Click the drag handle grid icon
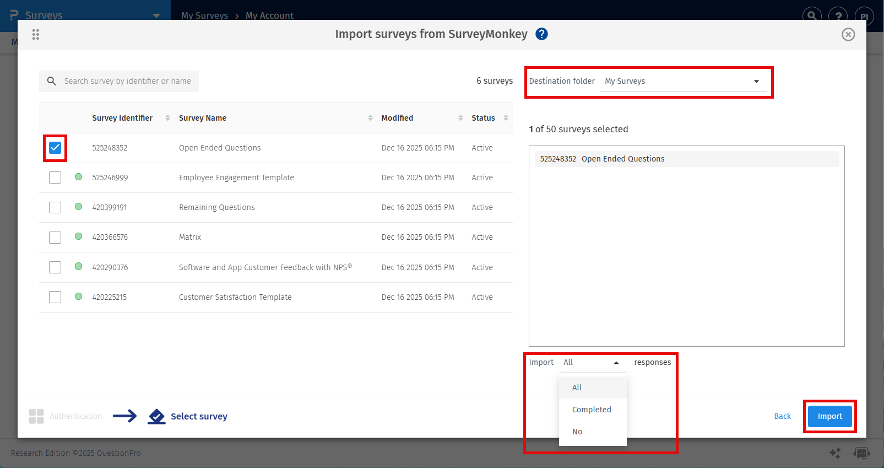The height and width of the screenshot is (468, 884). [x=36, y=35]
